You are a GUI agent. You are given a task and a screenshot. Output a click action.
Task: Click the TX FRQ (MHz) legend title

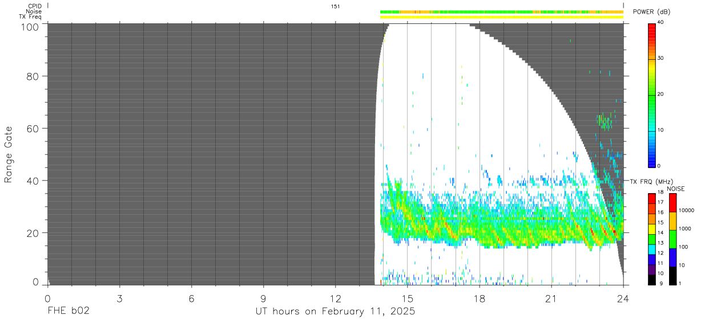(x=650, y=182)
